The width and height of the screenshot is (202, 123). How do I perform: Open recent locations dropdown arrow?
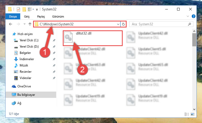24,24
